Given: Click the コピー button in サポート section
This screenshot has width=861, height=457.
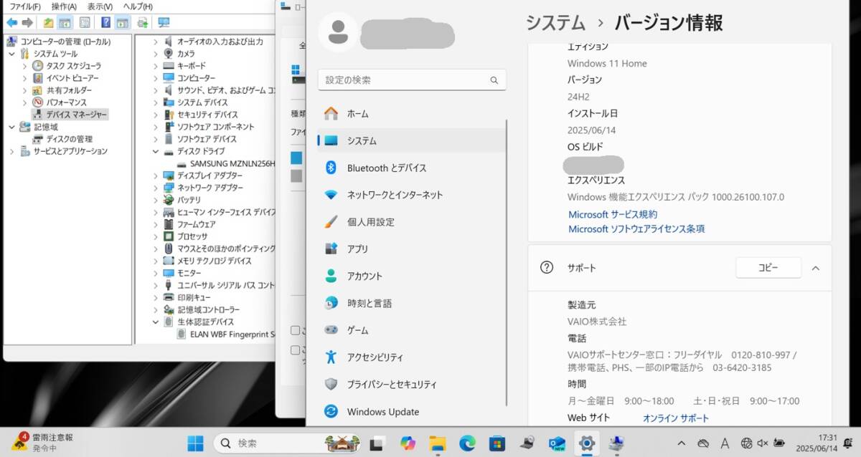Looking at the screenshot, I should 768,268.
